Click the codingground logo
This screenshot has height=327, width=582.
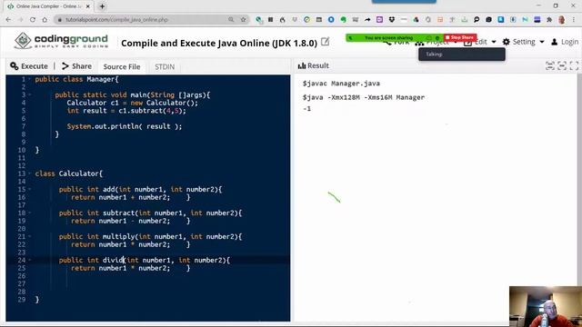pyautogui.click(x=61, y=41)
